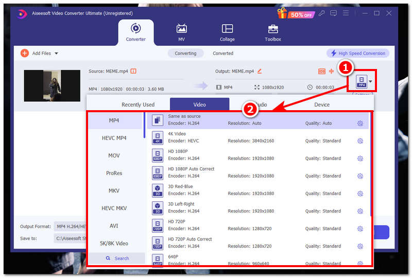Viewport: 412px width, 278px height.
Task: Expand the Add Files dropdown arrow
Action: 56,54
